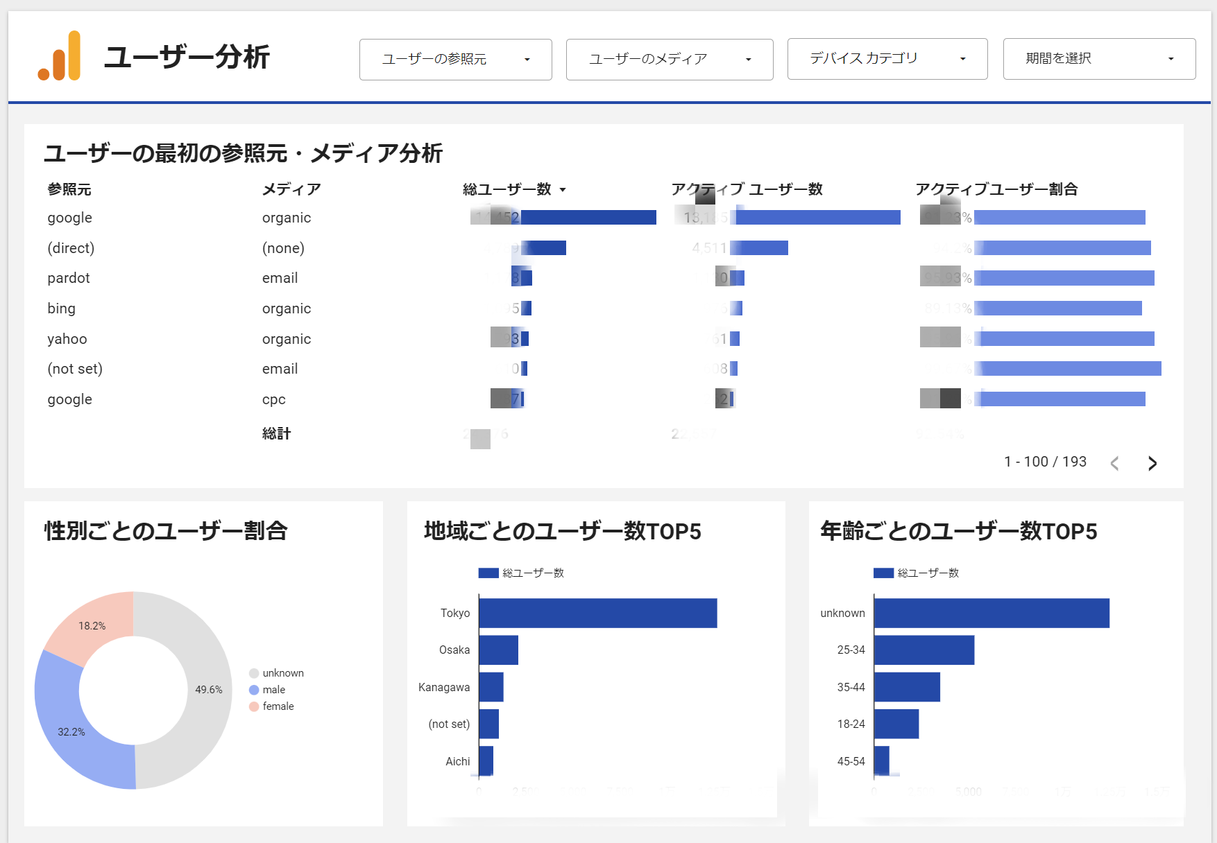Screen dimensions: 1217x843
Task: Click the male legend dot in donut chart
Action: point(254,690)
